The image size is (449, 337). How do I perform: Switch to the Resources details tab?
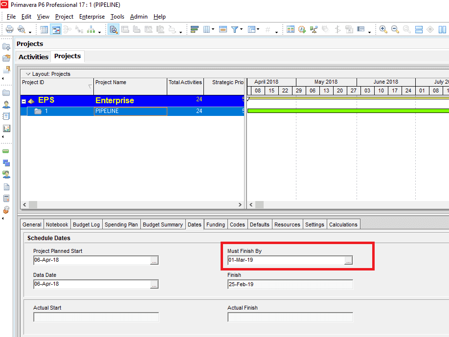[x=287, y=225]
